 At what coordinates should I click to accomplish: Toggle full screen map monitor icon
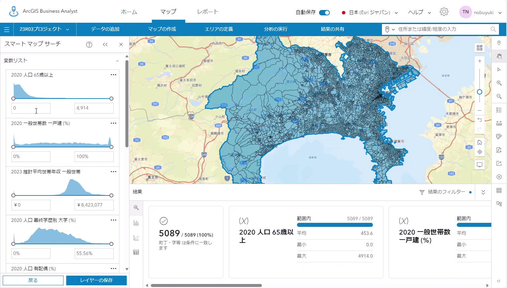pyautogui.click(x=480, y=165)
